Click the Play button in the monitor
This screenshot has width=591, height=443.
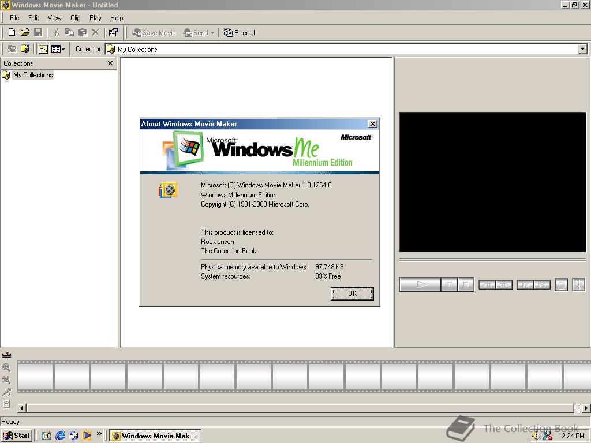coord(420,284)
